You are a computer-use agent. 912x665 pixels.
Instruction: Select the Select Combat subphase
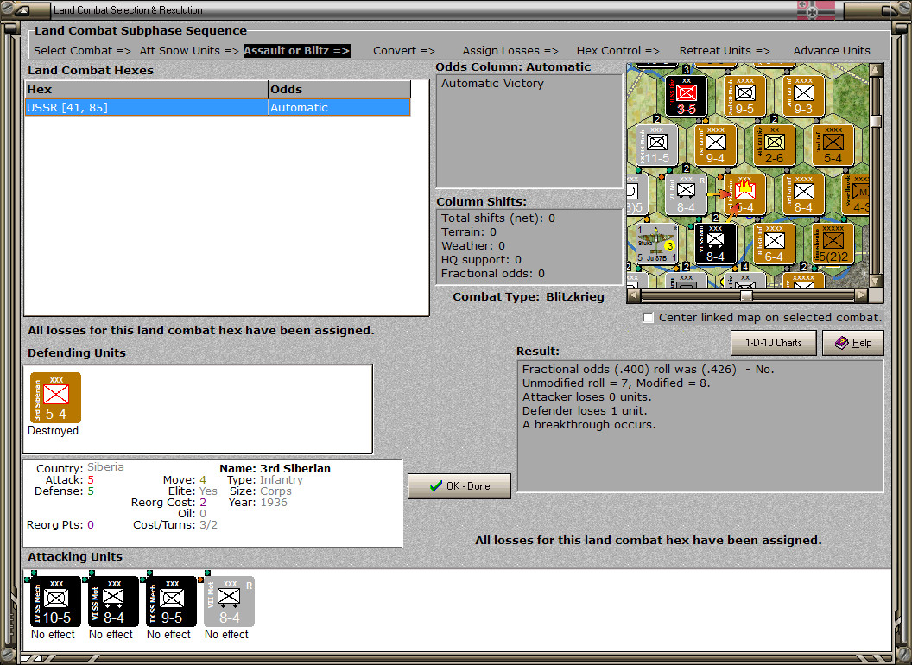point(82,51)
